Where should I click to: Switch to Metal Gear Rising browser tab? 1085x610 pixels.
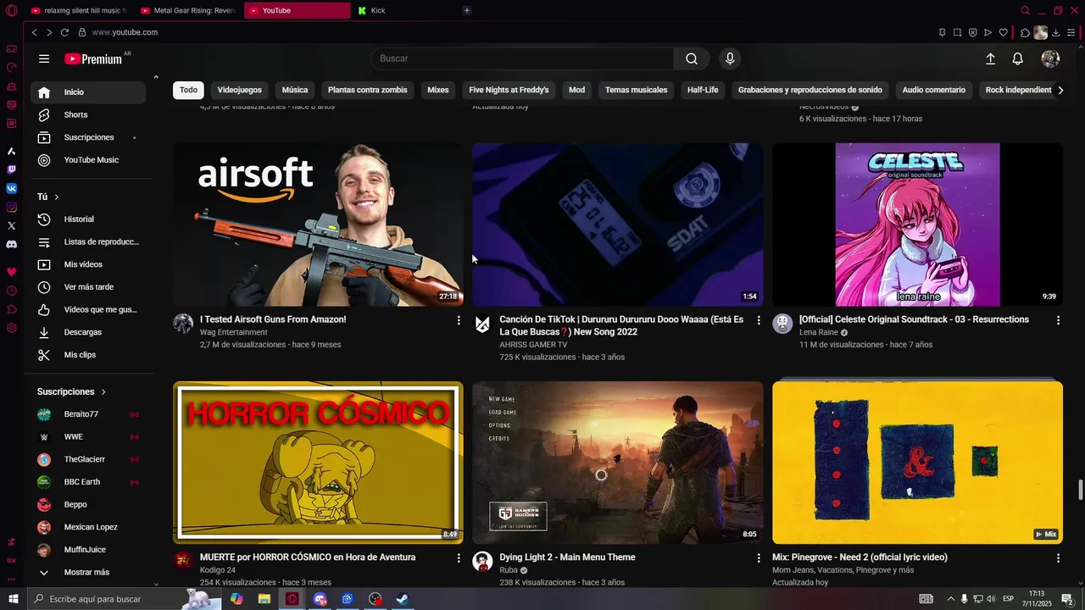pyautogui.click(x=188, y=10)
